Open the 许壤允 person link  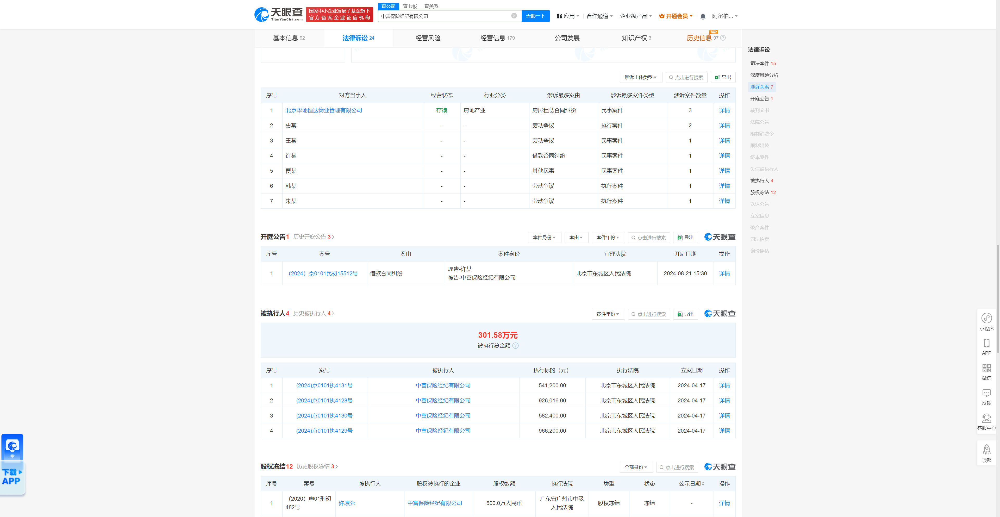[x=347, y=503]
